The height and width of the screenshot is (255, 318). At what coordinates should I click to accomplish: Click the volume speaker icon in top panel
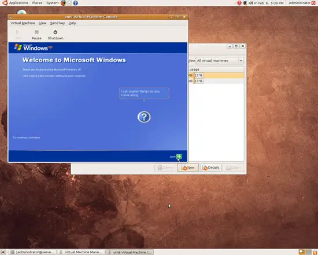tap(251, 3)
